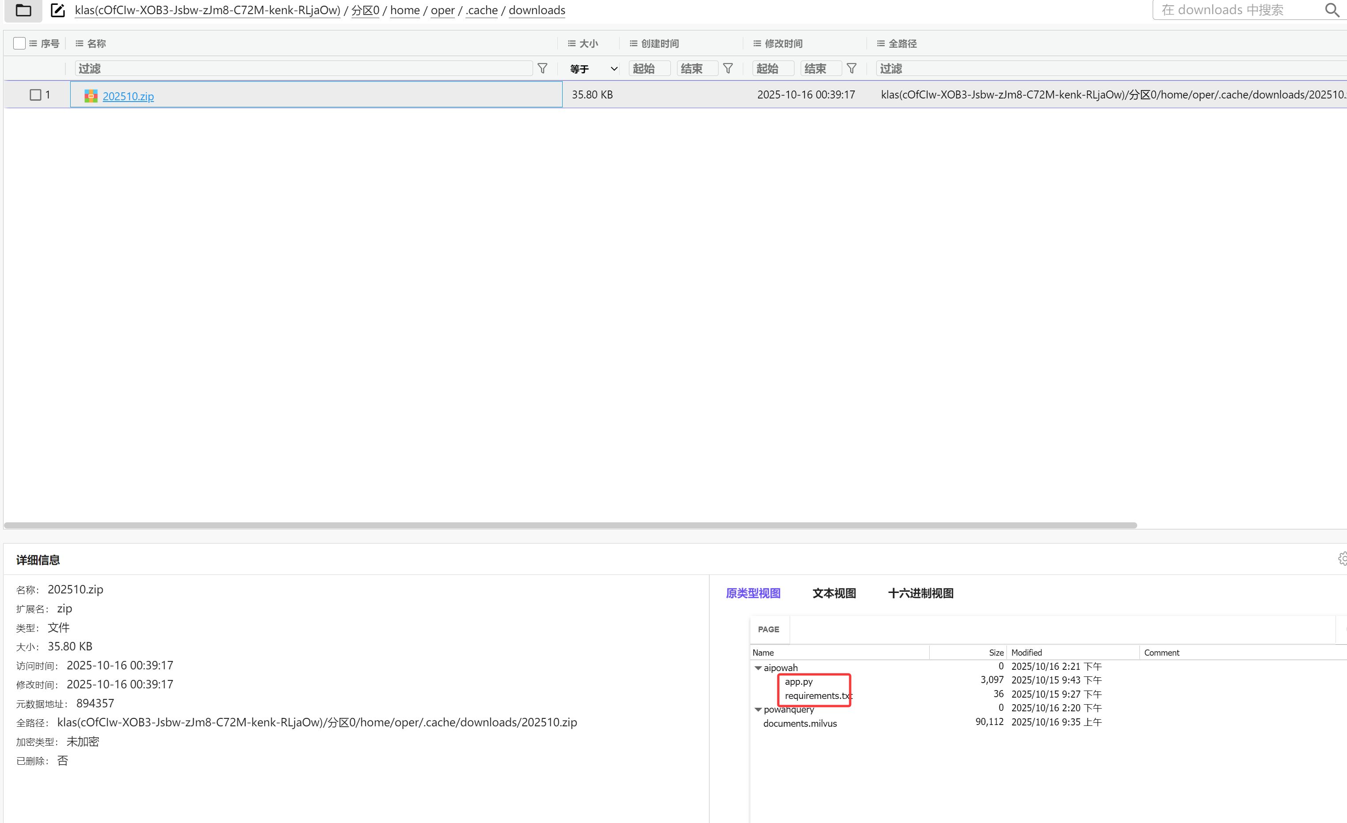Screen dimensions: 1347x823
Task: Open the 202510.zip file link
Action: [x=128, y=96]
